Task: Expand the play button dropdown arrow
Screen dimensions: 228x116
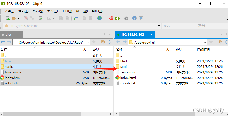Action: coord(54,19)
